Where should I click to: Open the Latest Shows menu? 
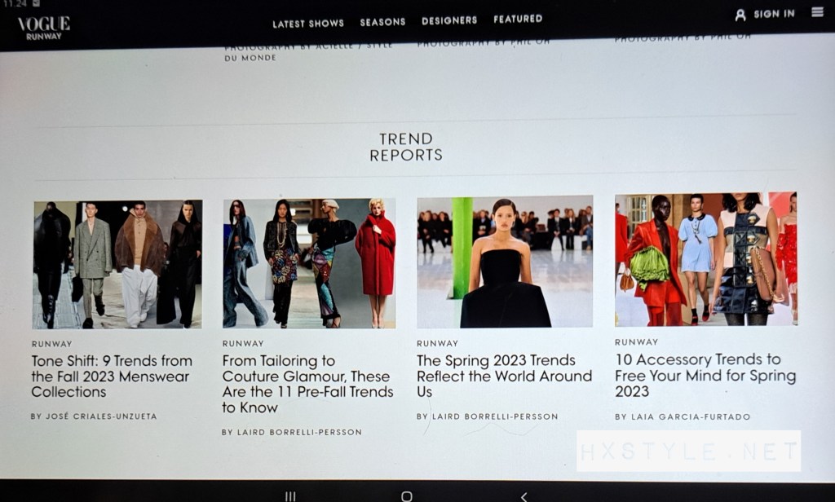click(x=307, y=23)
